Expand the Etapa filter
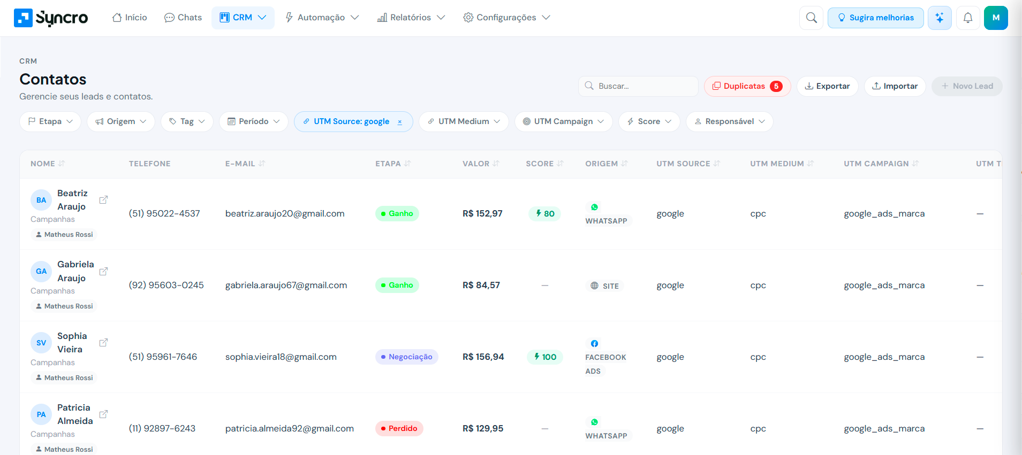 pyautogui.click(x=50, y=121)
